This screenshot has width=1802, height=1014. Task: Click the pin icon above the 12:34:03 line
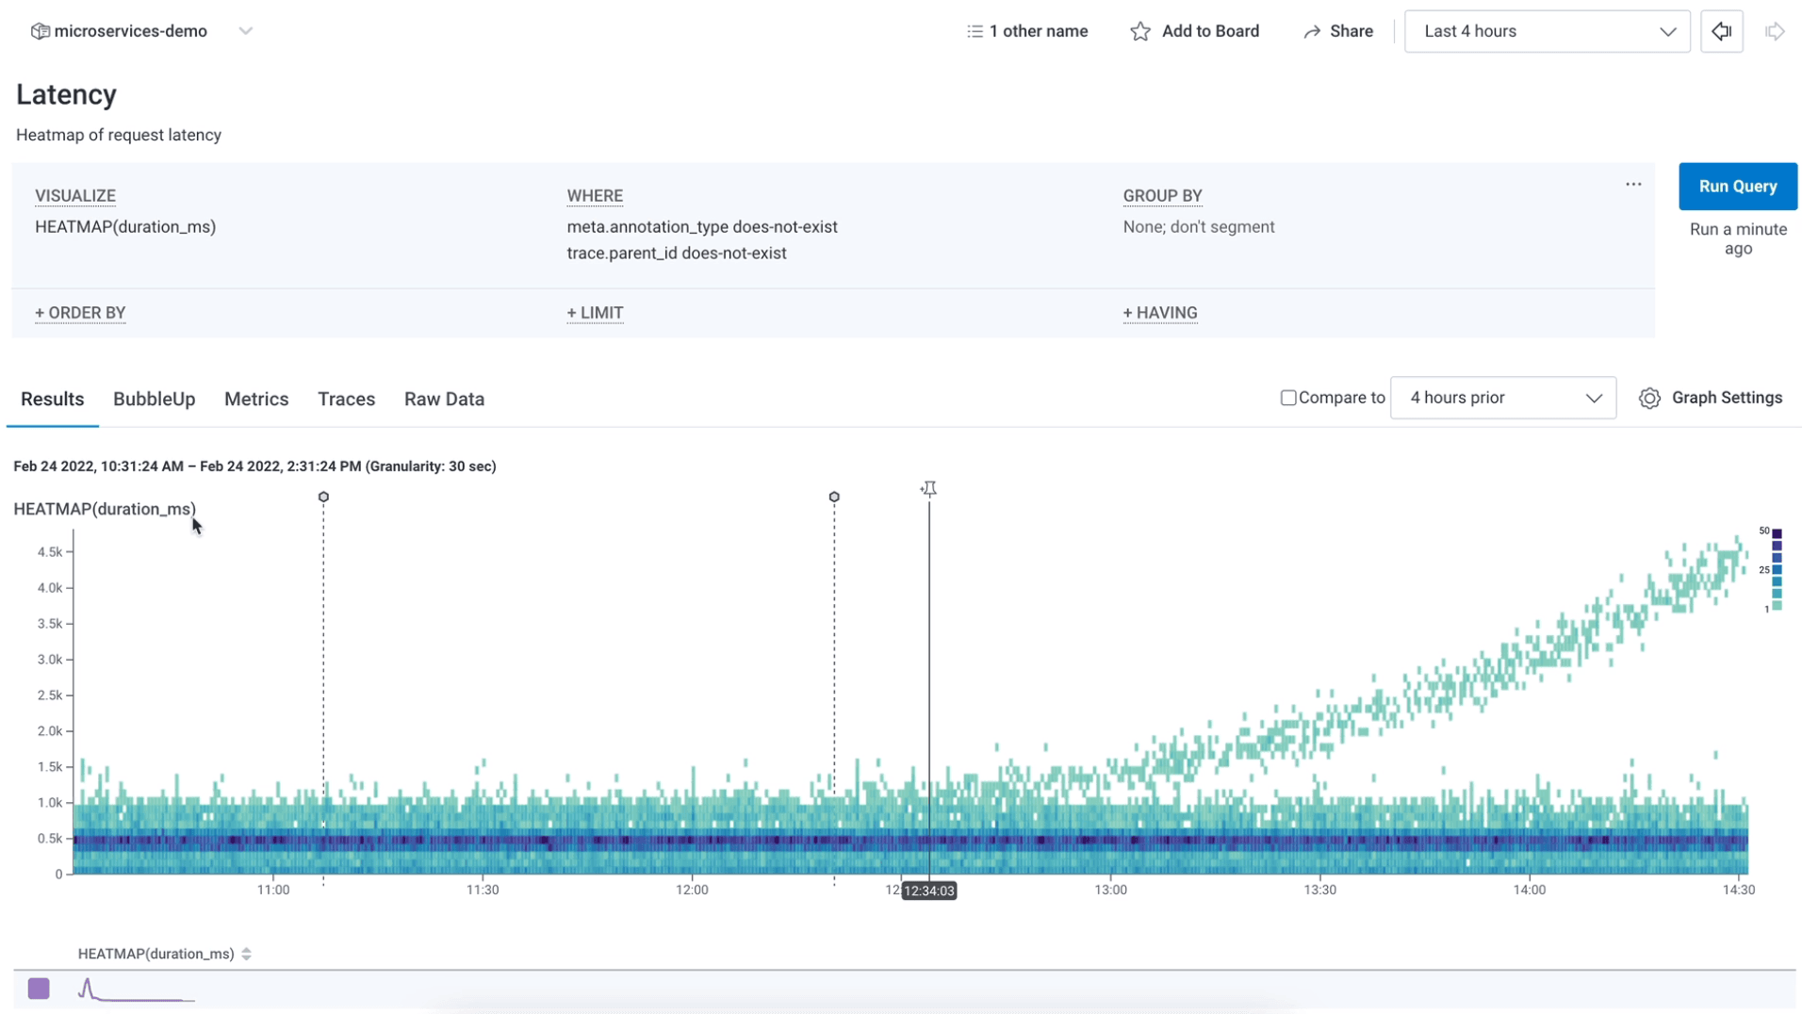929,488
